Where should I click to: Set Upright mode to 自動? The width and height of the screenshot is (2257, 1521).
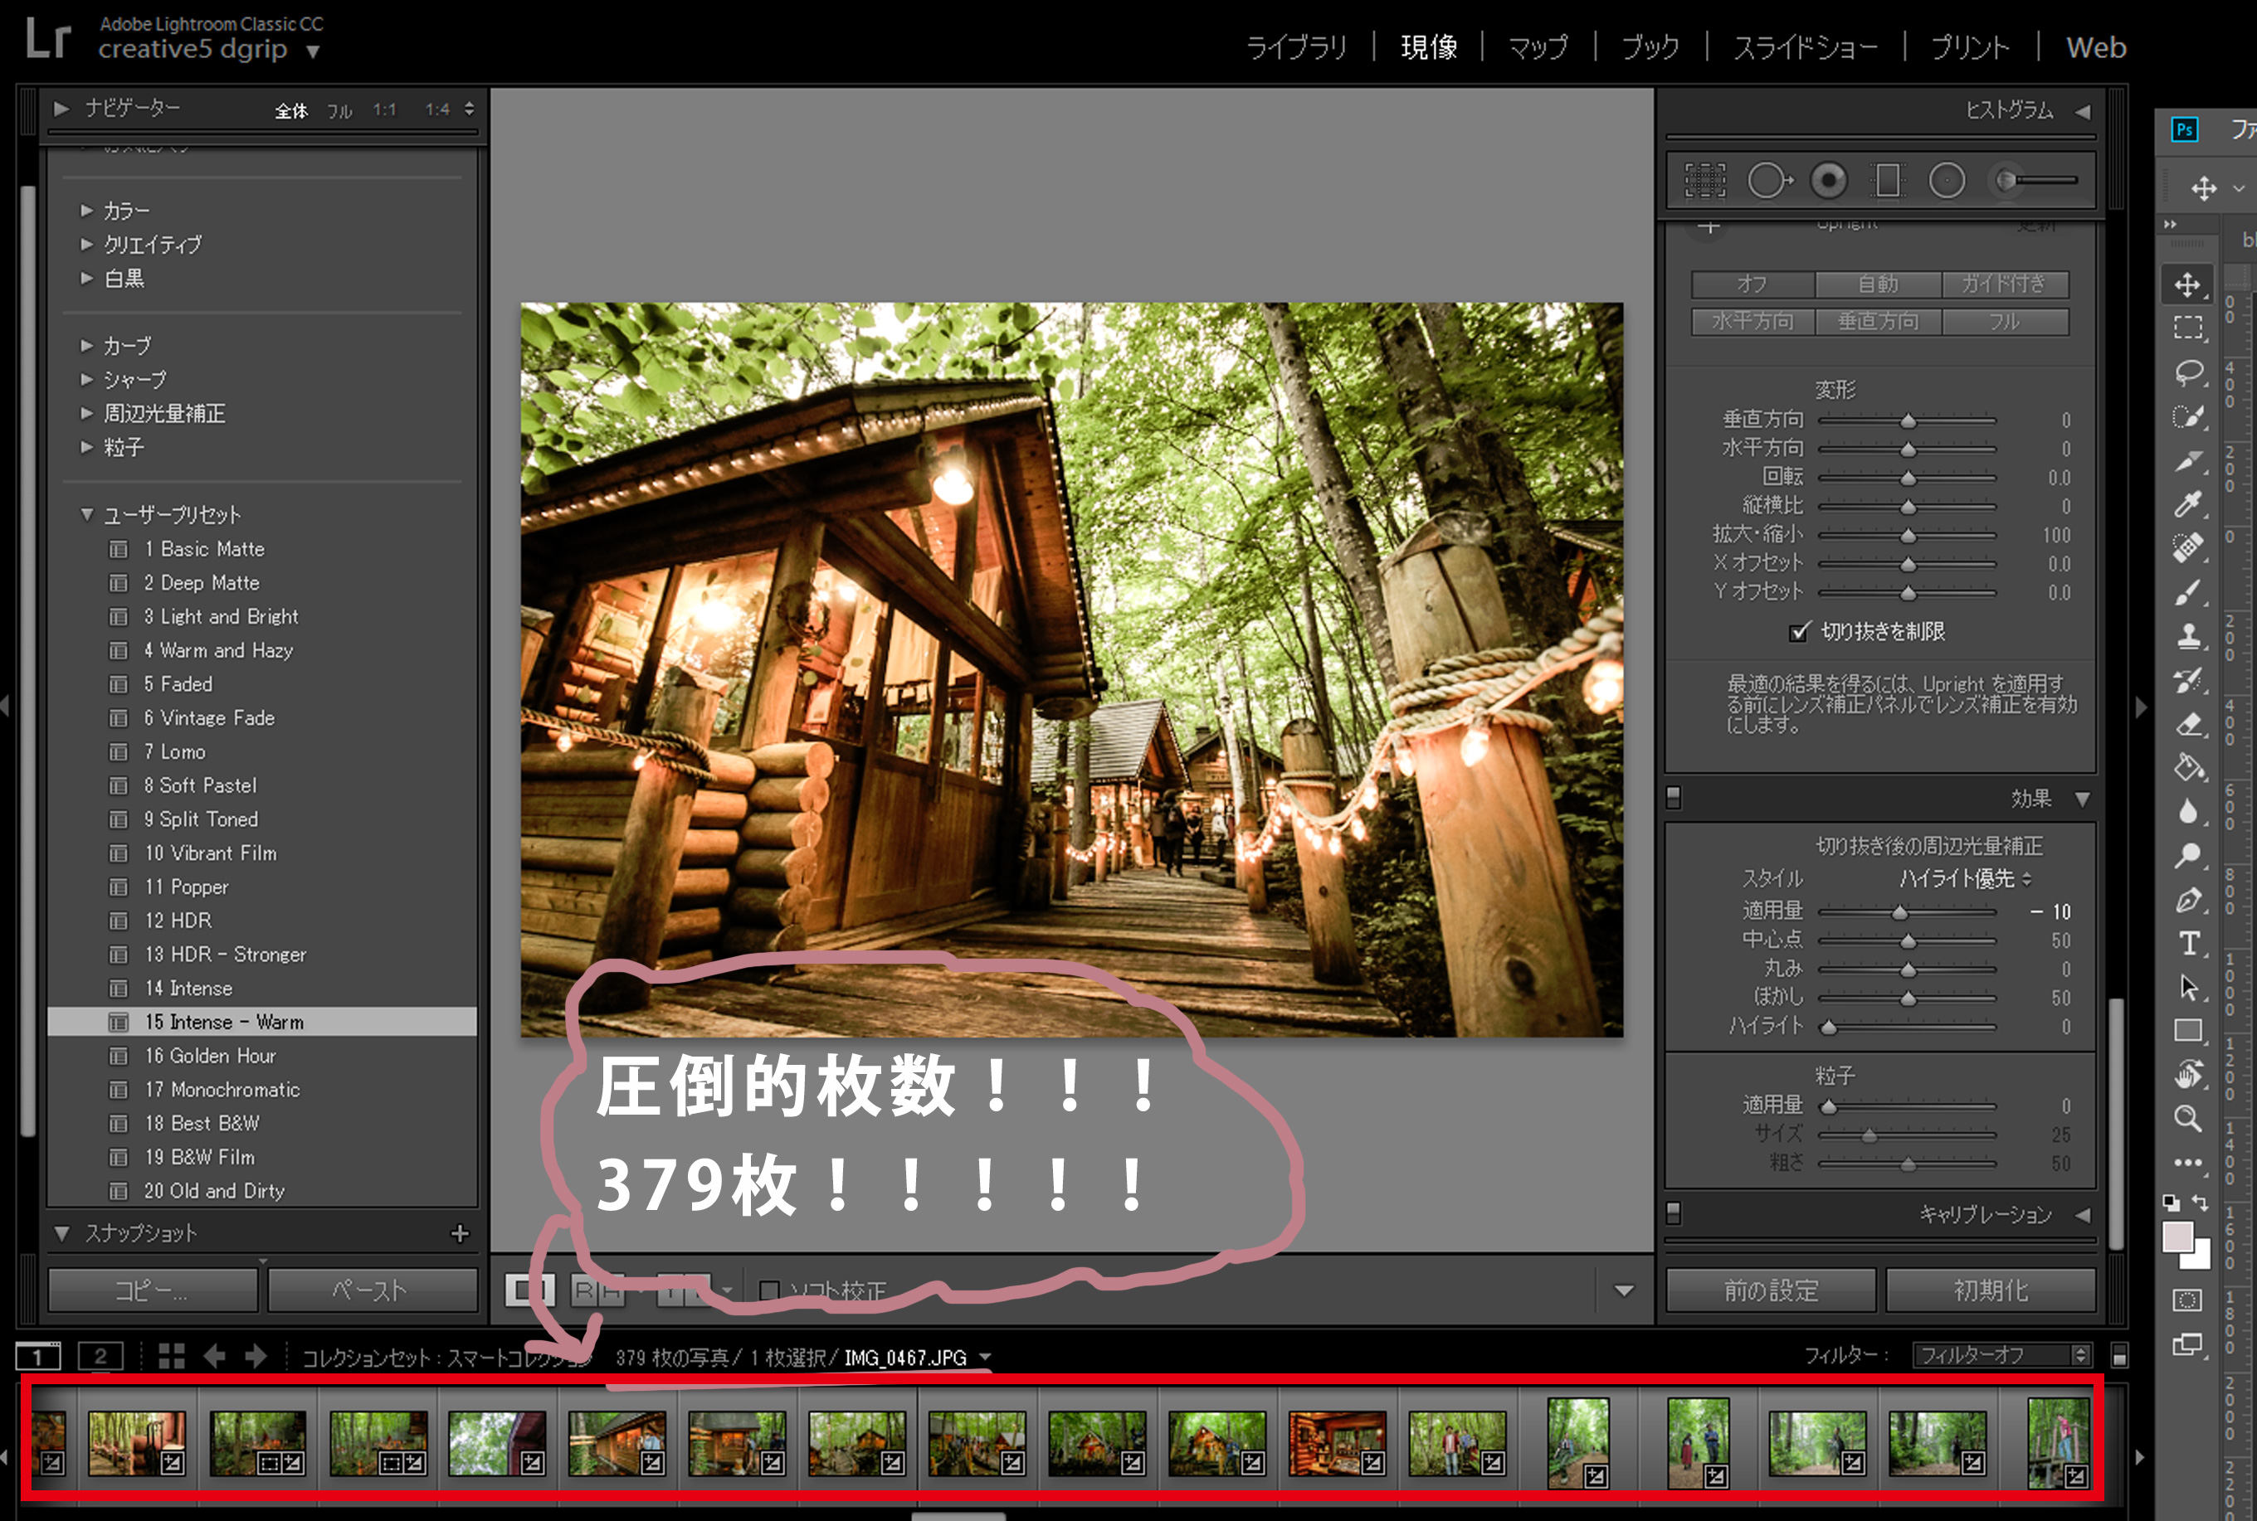1879,284
